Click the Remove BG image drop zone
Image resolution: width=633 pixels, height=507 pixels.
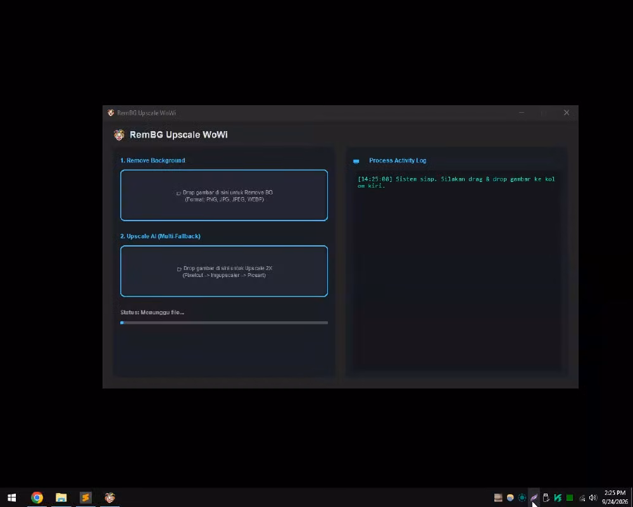pos(223,195)
